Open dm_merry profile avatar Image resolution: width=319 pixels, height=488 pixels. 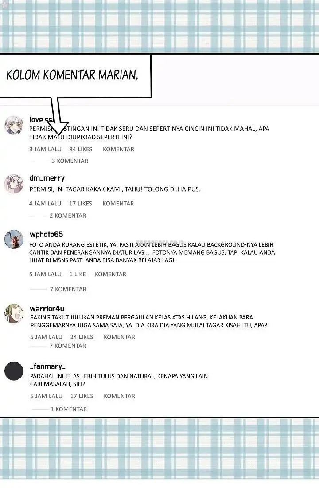14,184
